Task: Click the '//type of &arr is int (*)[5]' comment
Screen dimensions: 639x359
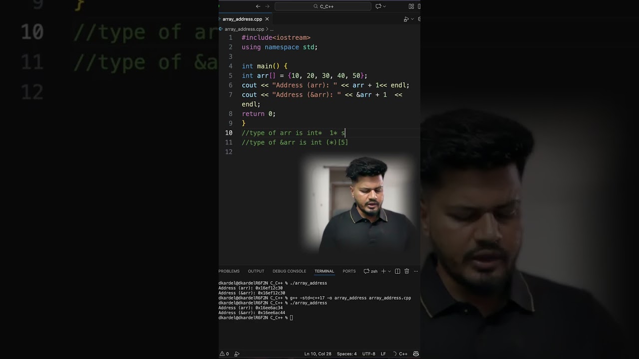Action: [x=295, y=142]
